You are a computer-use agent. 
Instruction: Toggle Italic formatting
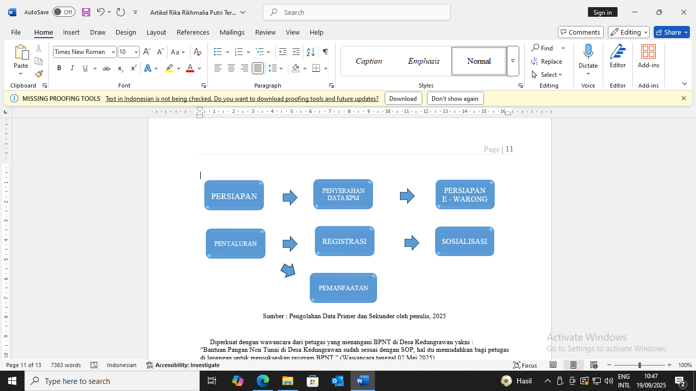tap(72, 68)
